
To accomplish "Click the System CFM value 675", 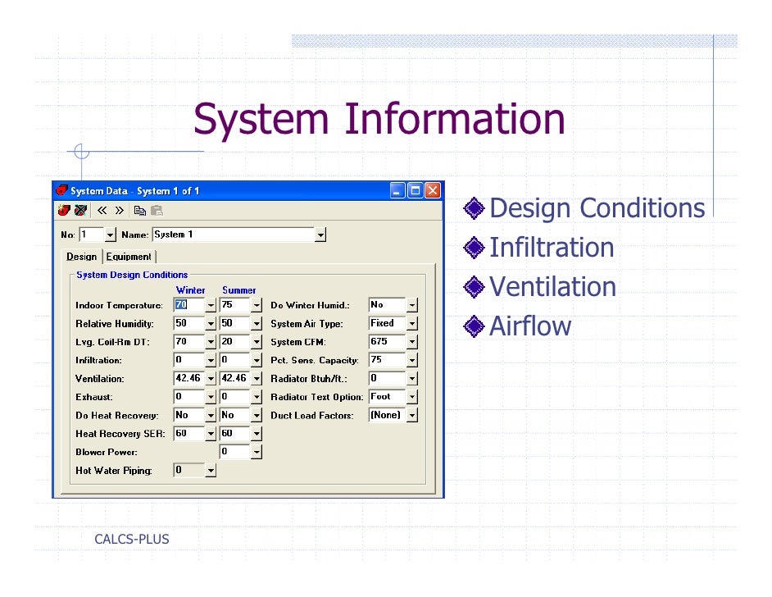I will point(388,341).
